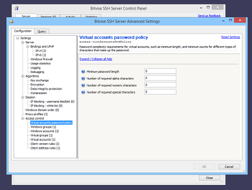Click the Control Panel window title icon
The image size is (252, 190).
pyautogui.click(x=17, y=8)
